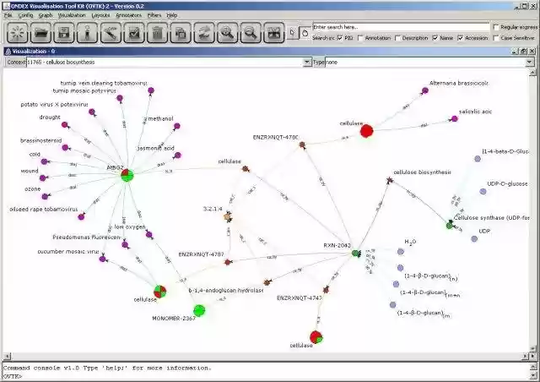Select the ENZRXNQT-4787 node
Image resolution: width=540 pixels, height=382 pixels.
(x=227, y=262)
